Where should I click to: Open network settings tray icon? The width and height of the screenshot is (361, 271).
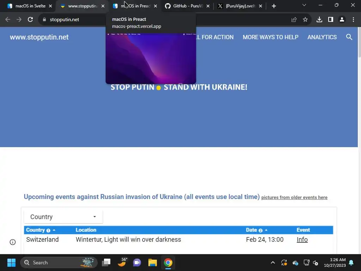[306, 263]
